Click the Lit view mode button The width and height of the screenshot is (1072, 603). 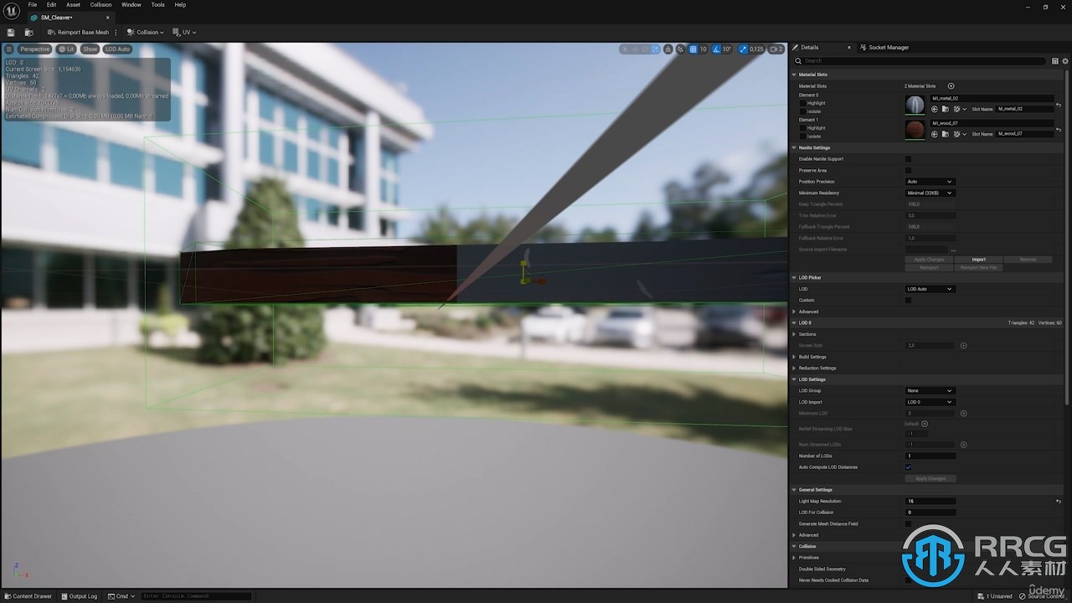tap(66, 49)
